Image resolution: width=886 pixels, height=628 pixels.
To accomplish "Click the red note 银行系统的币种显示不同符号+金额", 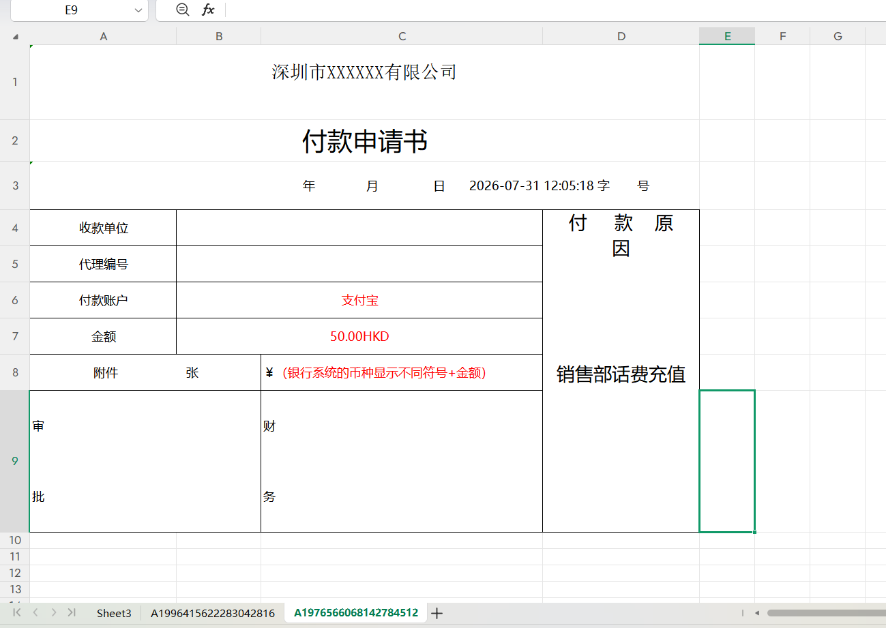I will pos(384,373).
